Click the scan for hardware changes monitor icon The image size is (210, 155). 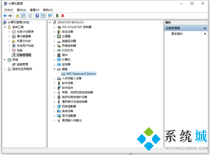tap(50, 16)
